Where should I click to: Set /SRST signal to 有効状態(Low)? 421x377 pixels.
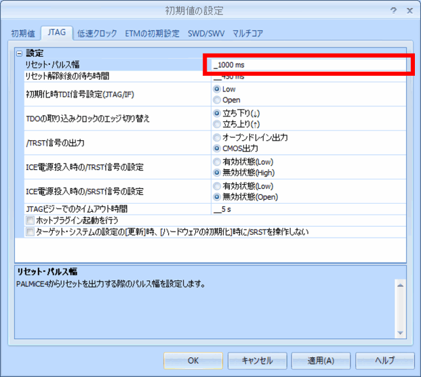pyautogui.click(x=218, y=186)
